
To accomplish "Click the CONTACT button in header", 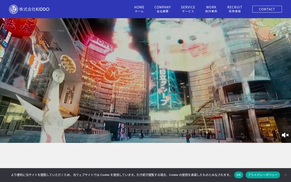I will coord(267,9).
